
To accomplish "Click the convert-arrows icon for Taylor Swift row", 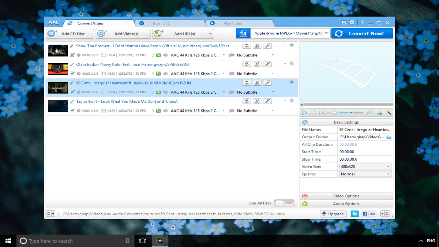I will click(247, 101).
